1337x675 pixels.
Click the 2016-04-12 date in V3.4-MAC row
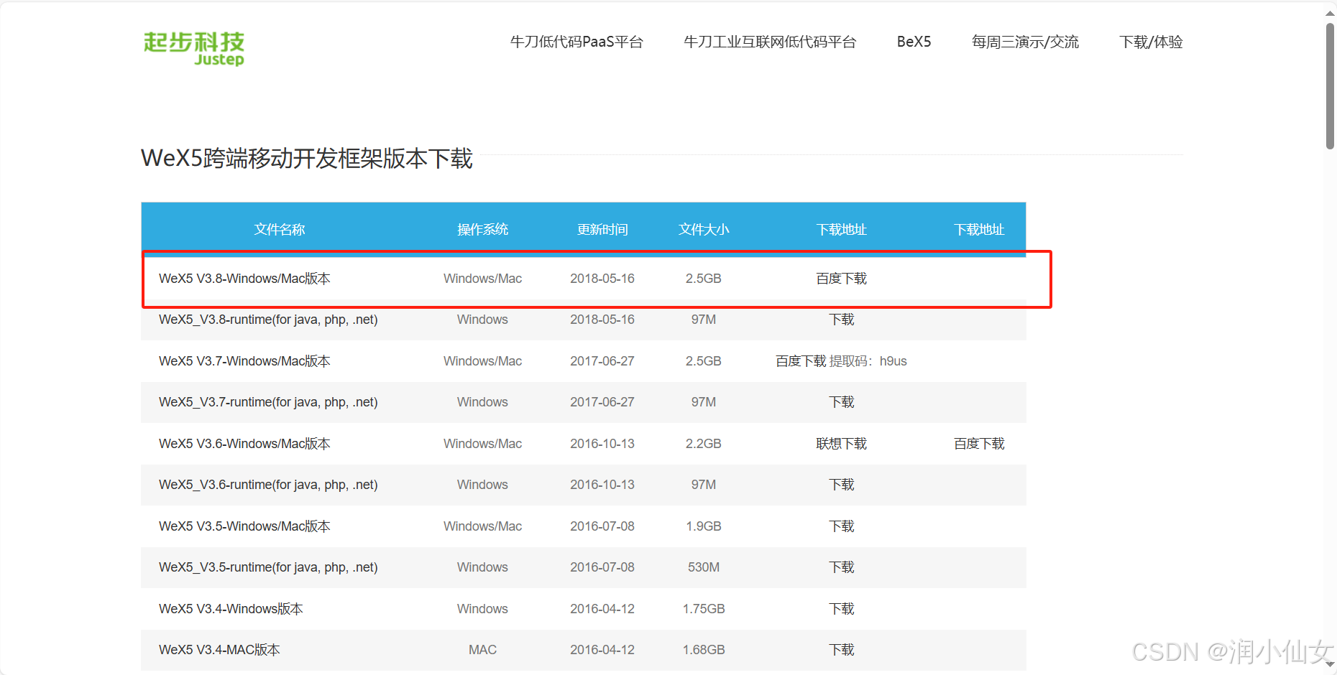(x=602, y=650)
